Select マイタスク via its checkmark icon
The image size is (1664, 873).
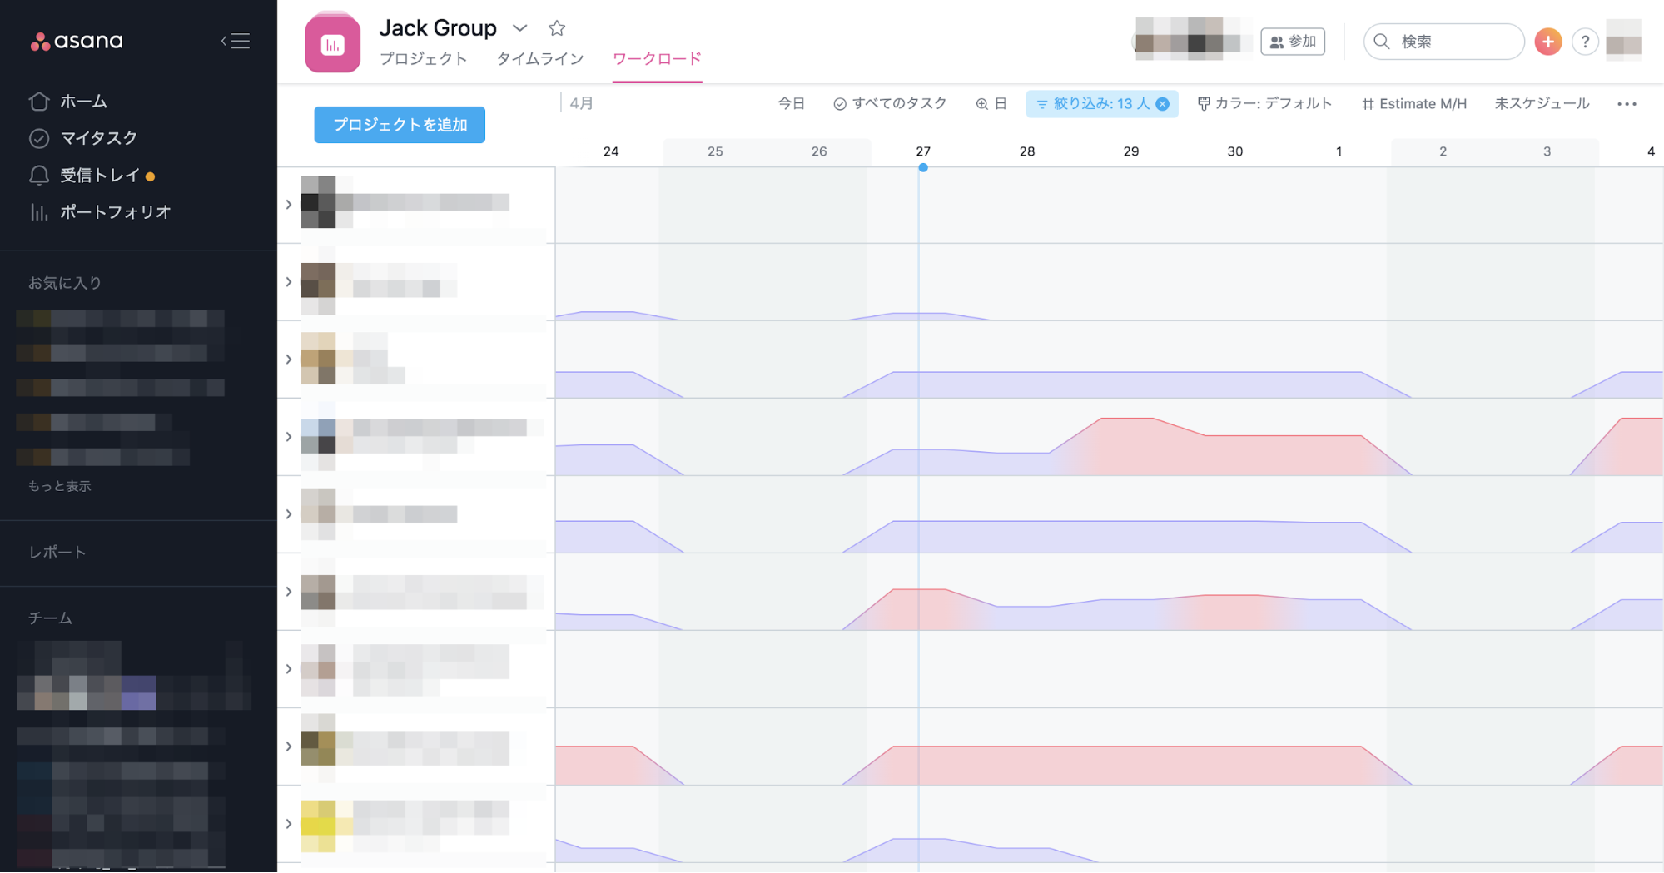click(x=38, y=138)
